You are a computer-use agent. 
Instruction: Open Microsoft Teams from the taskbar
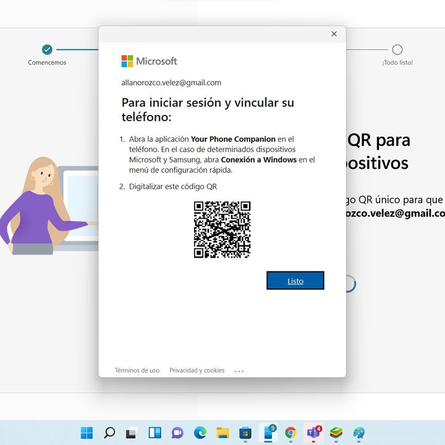[313, 432]
